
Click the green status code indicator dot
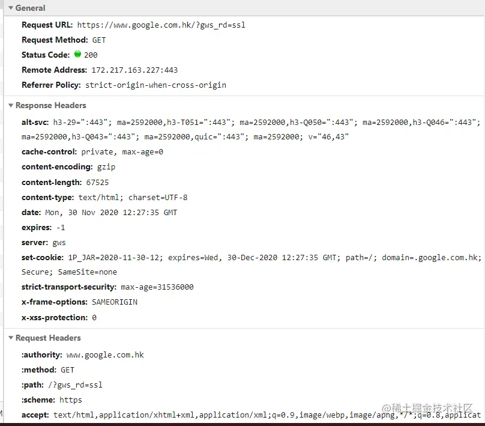[x=77, y=54]
